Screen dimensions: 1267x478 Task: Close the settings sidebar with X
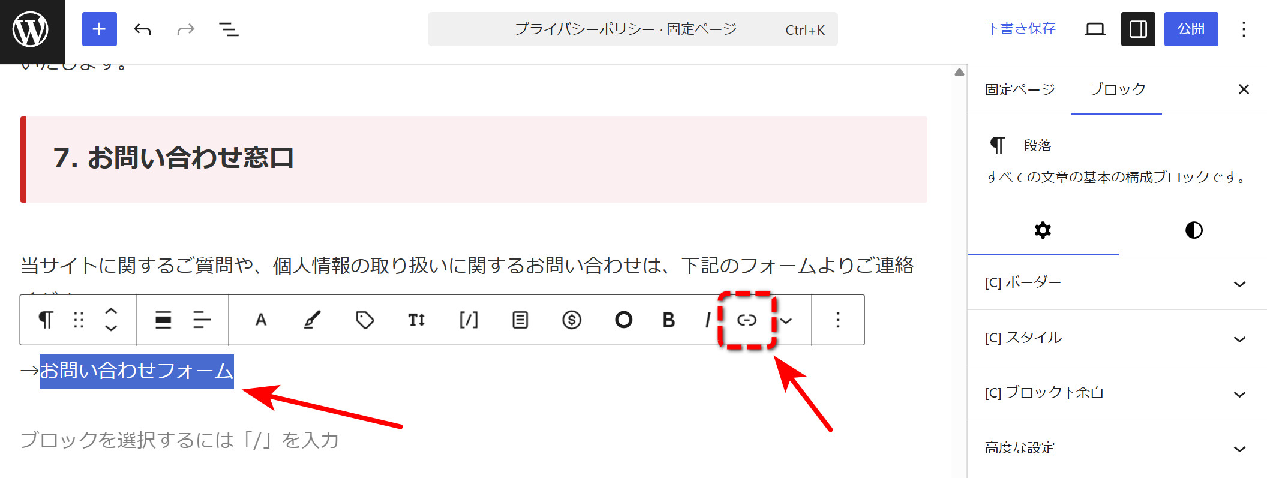pyautogui.click(x=1244, y=89)
